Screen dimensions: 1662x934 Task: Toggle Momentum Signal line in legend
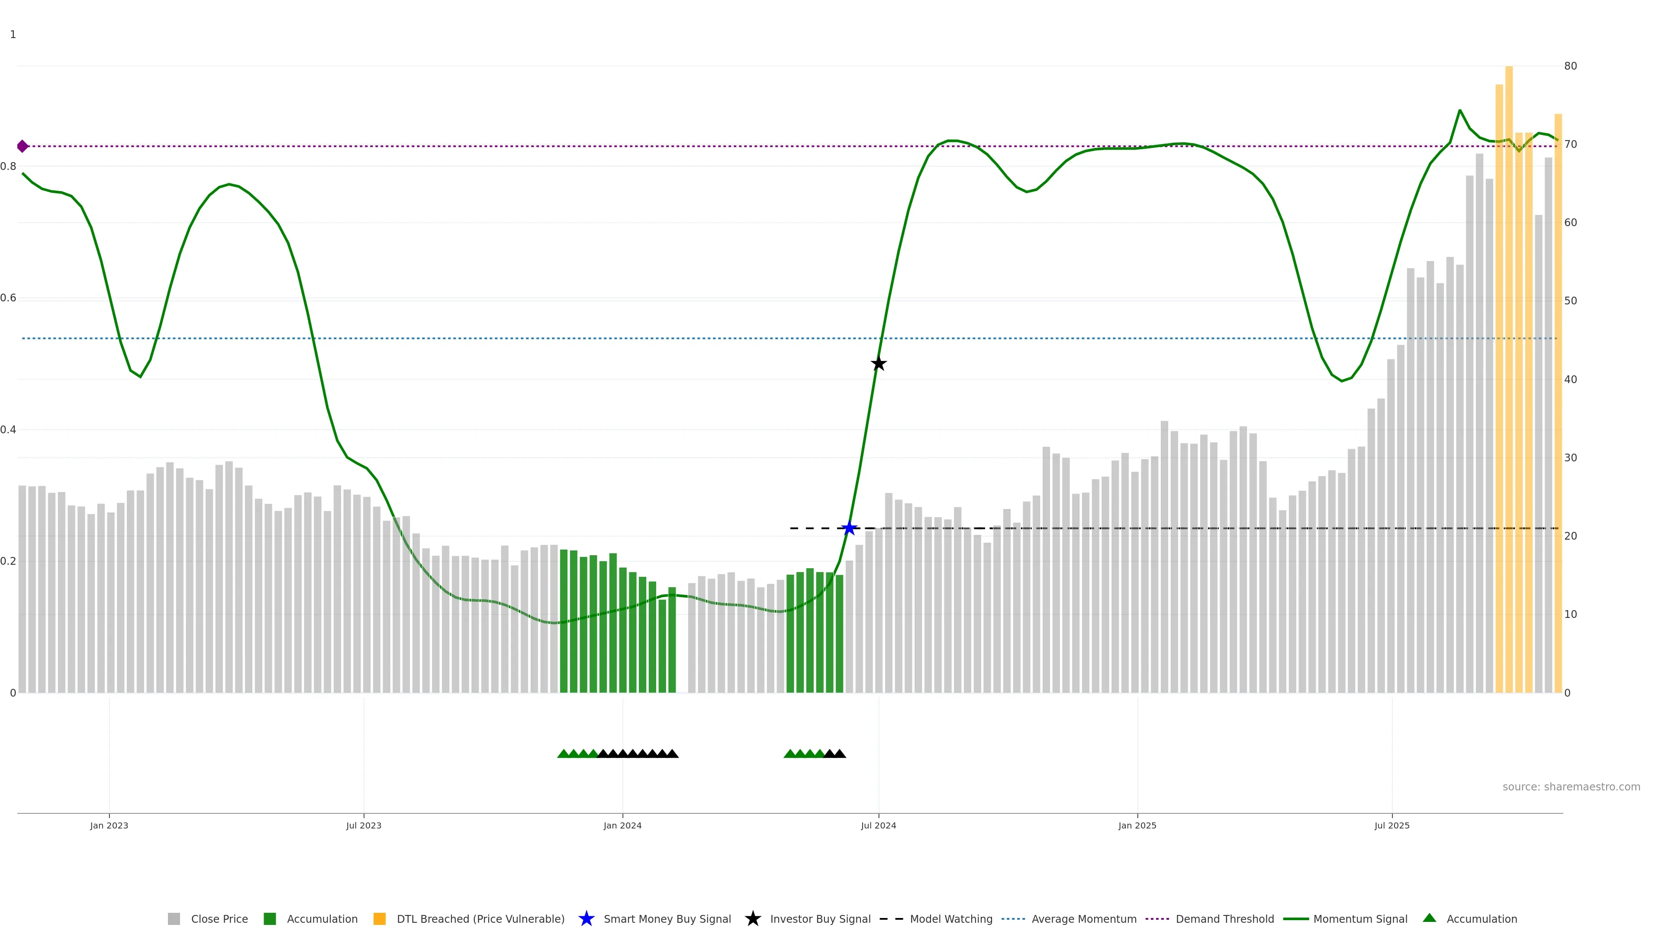1360,918
